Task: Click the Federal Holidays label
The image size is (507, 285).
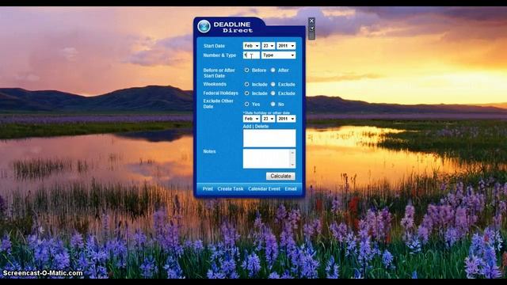Action: tap(220, 93)
